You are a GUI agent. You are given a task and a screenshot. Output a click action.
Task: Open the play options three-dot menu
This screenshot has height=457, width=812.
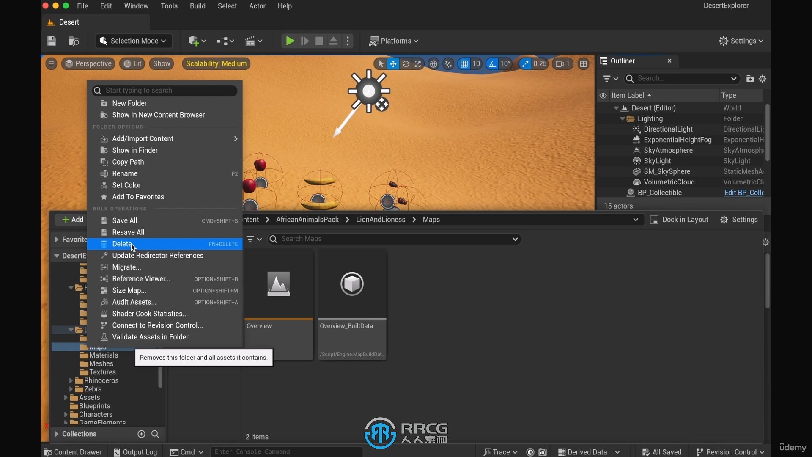pyautogui.click(x=348, y=41)
